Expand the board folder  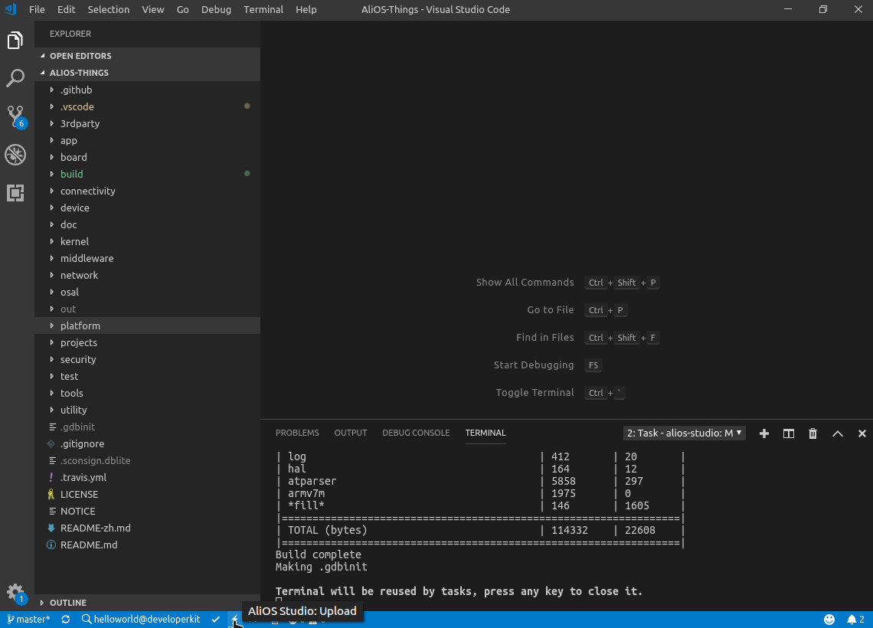click(x=148, y=157)
